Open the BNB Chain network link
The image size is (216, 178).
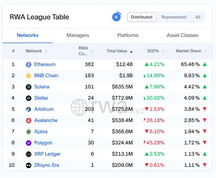point(46,76)
